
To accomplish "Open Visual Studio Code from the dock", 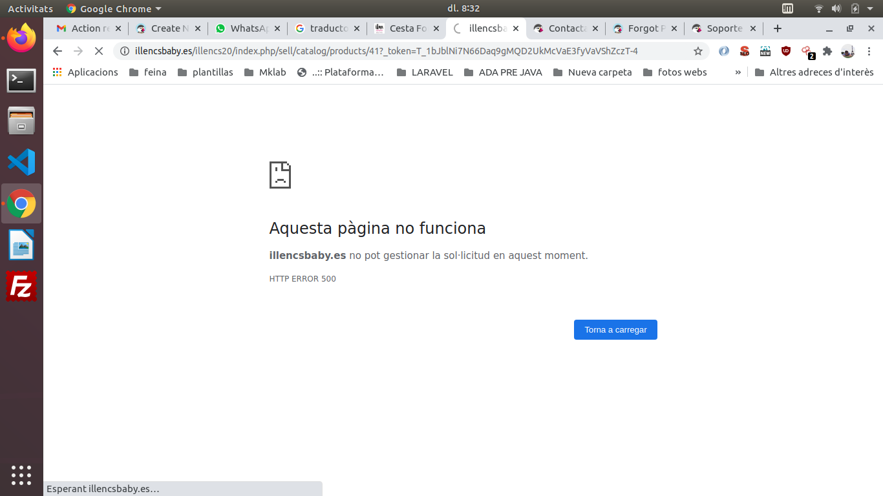I will pos(21,162).
